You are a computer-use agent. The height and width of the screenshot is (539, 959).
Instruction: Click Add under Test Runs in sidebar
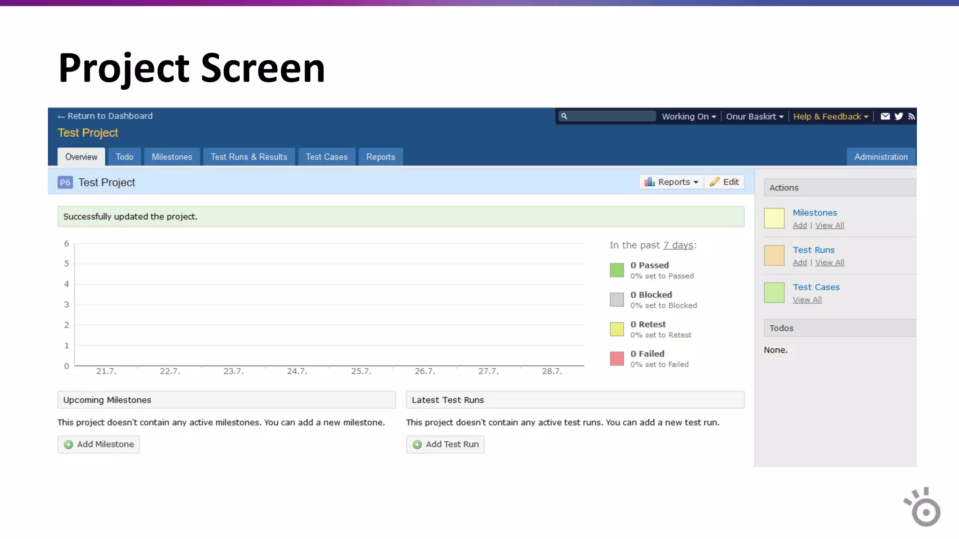coord(800,262)
